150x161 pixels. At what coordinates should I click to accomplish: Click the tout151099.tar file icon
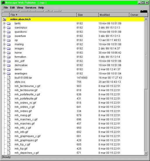[x=9, y=78]
